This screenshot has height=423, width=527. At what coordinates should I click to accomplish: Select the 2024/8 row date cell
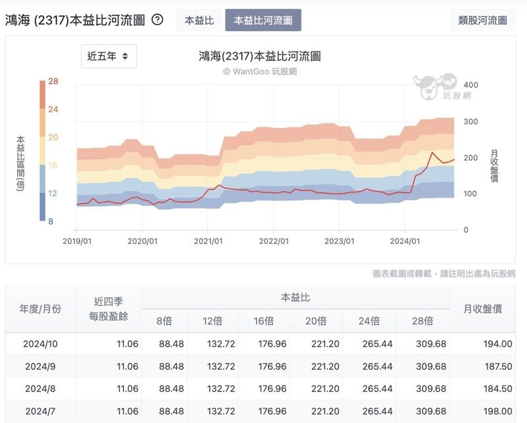point(40,389)
